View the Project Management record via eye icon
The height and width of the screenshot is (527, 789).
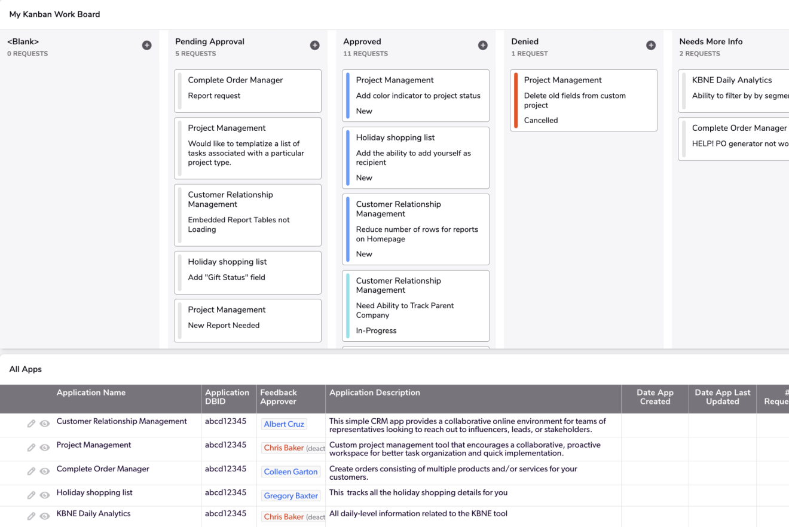(45, 448)
